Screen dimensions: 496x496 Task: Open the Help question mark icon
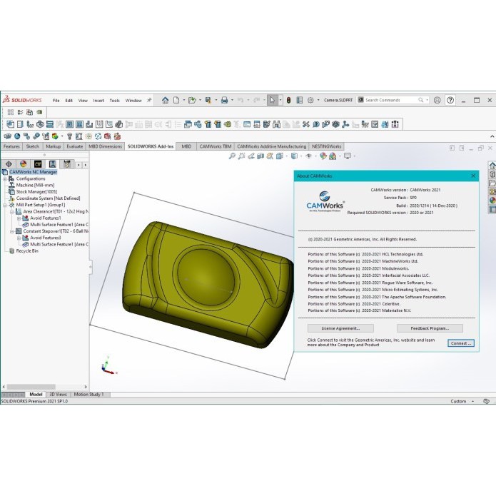450,101
